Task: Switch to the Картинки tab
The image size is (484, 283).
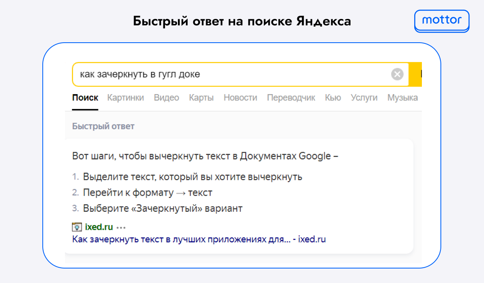Action: click(x=125, y=97)
